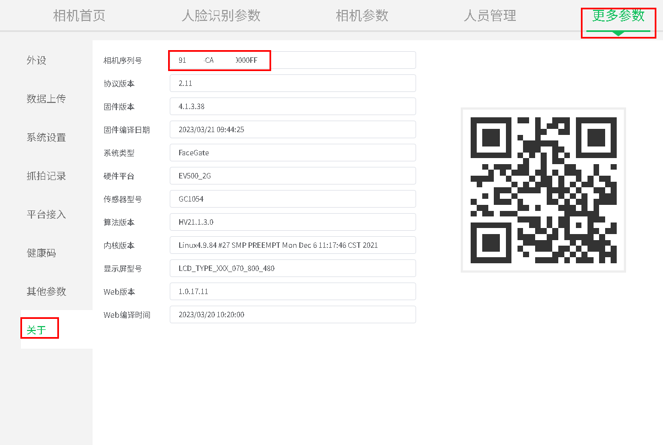Viewport: 663px width, 445px height.
Task: Click the 显示屏型号 LCD_TYPE field
Action: coord(293,268)
